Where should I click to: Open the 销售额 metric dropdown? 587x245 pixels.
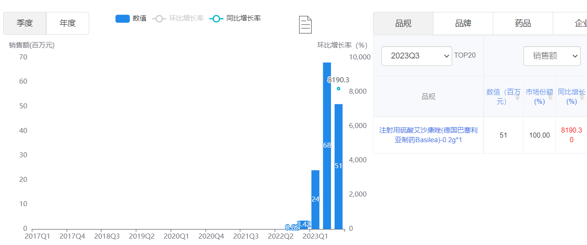coord(551,56)
